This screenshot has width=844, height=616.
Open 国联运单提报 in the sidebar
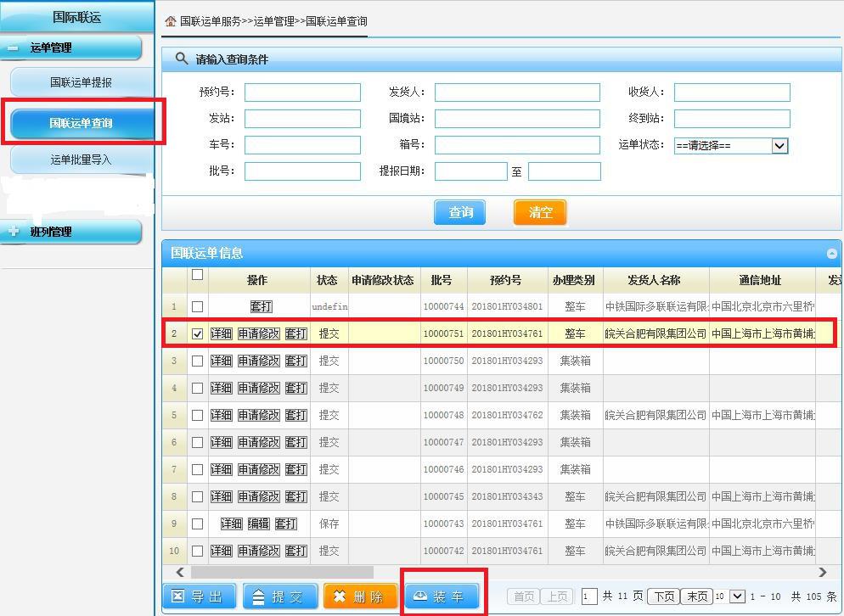81,82
